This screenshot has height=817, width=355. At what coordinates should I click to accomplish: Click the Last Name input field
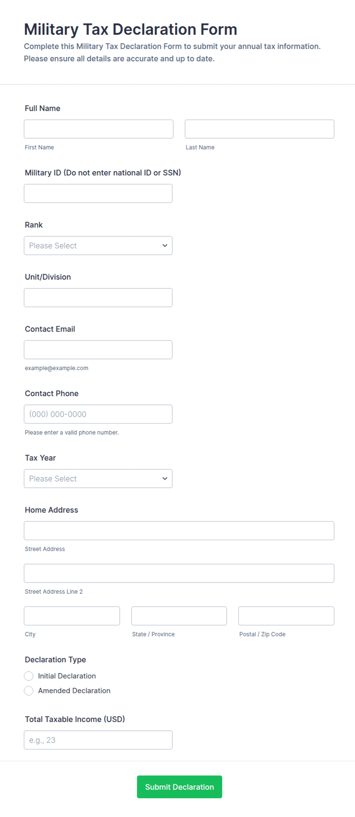(260, 129)
